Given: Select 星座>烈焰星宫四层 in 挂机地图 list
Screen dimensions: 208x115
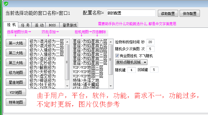Looking at the screenshot, I should [90, 50].
